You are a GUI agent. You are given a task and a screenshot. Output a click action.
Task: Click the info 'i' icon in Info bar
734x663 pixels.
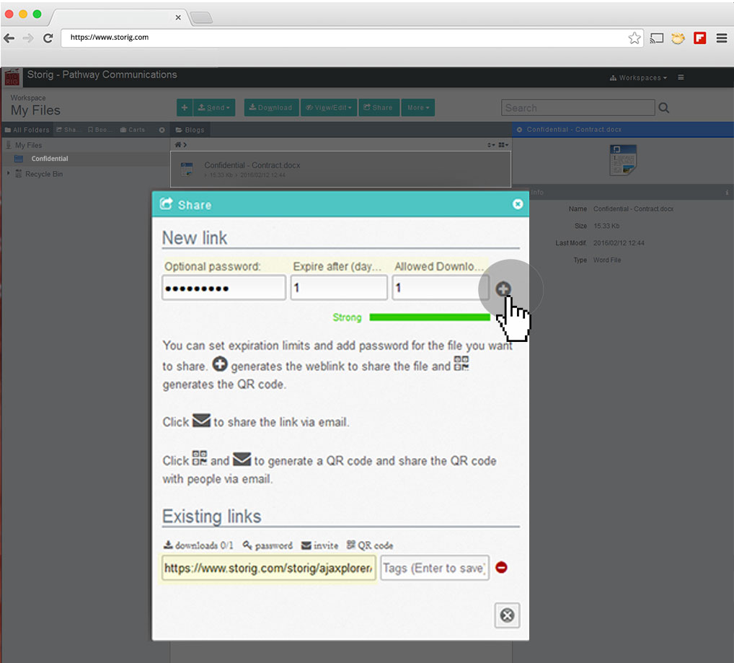coord(727,193)
